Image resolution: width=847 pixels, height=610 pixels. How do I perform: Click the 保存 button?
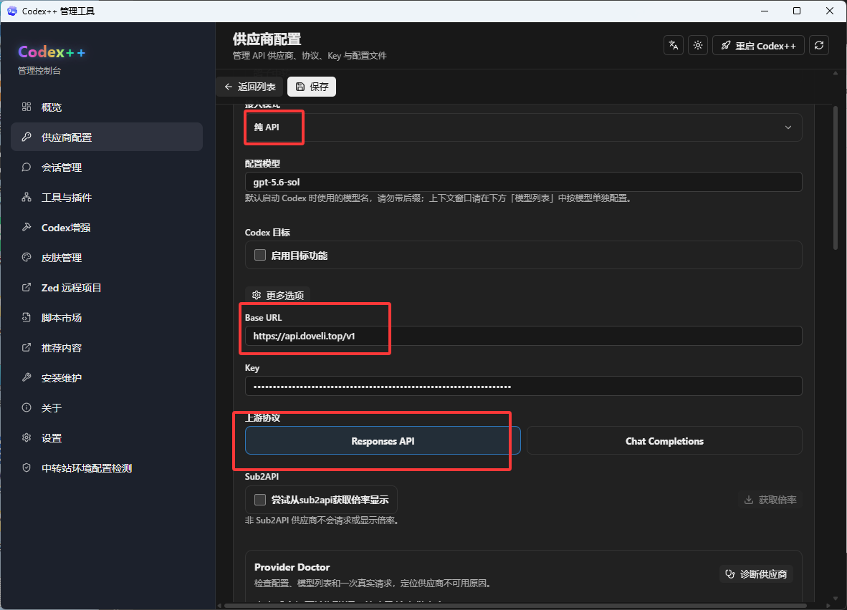(x=312, y=87)
